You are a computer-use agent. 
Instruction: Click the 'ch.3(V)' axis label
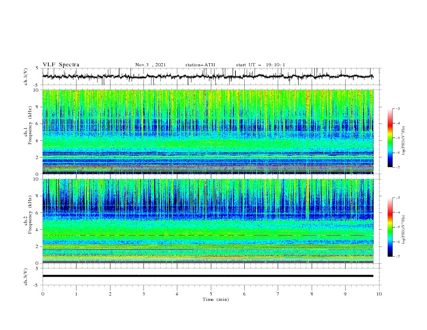26,277
